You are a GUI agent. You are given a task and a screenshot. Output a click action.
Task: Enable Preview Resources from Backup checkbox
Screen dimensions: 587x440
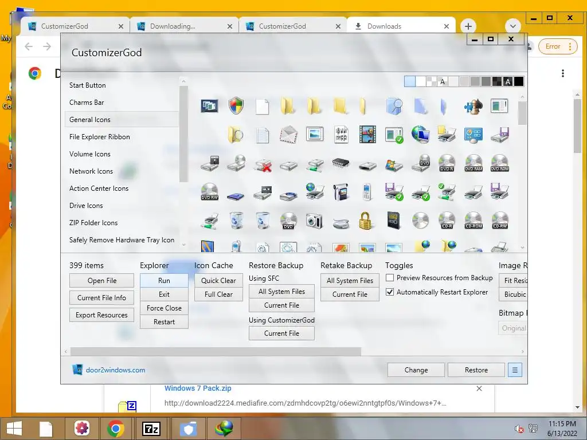click(x=390, y=278)
